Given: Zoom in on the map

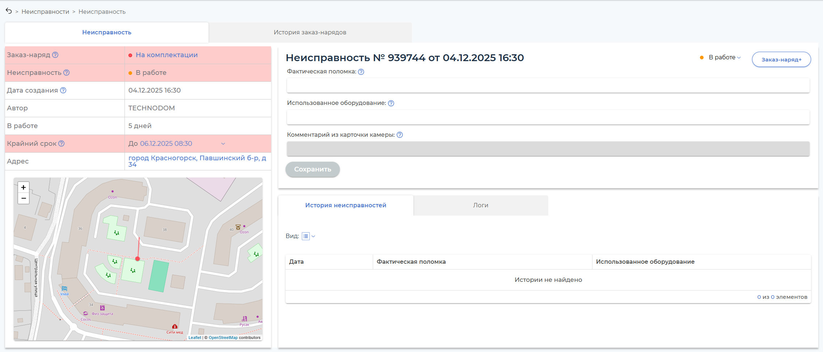Looking at the screenshot, I should coord(24,187).
